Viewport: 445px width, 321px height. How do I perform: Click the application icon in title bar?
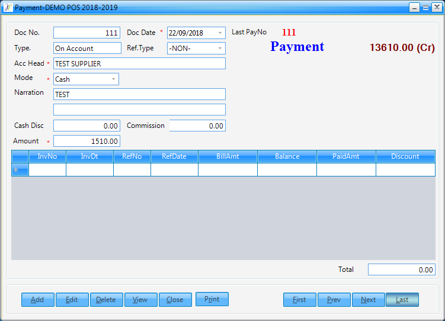8,8
